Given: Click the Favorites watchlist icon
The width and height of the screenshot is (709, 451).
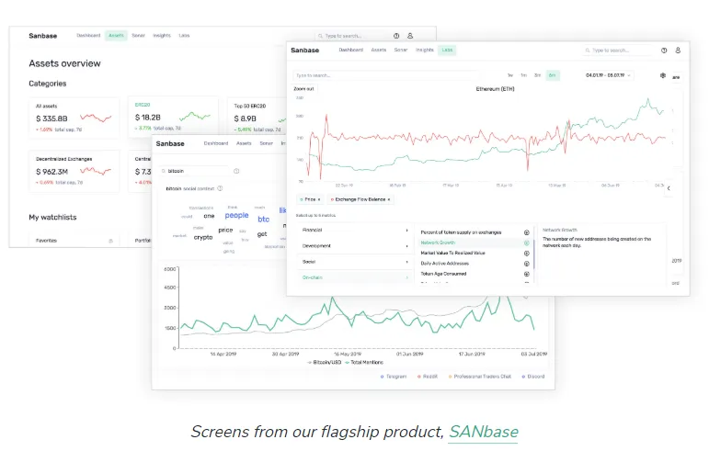Looking at the screenshot, I should point(110,241).
